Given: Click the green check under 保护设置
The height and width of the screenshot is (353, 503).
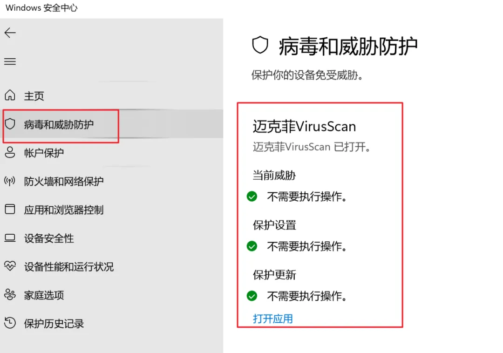Looking at the screenshot, I should pyautogui.click(x=252, y=246).
